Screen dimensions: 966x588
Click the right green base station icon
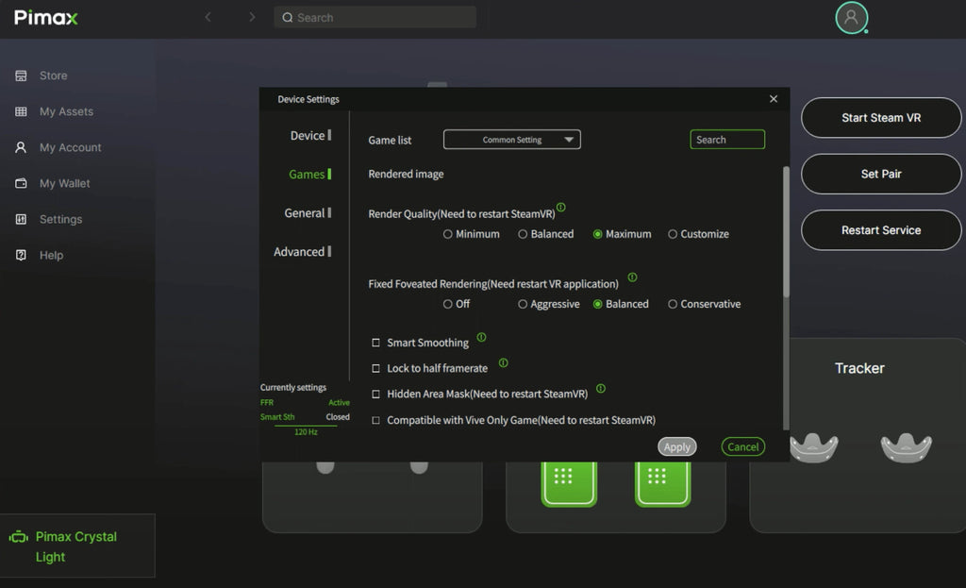[x=662, y=483]
